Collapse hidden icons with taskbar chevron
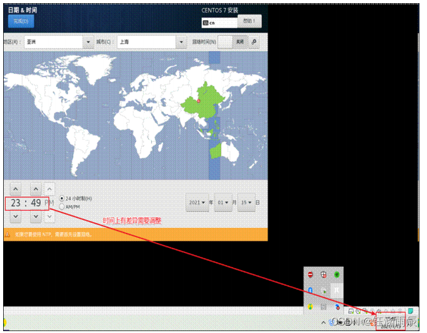Viewport: 427px width, 333px height. (323, 323)
